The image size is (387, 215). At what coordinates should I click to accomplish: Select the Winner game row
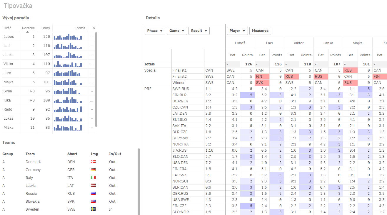pos(188,82)
